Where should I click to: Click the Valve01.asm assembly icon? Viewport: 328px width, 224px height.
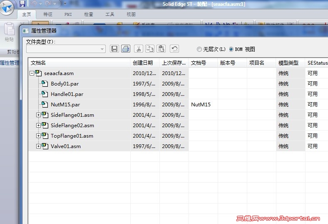(x=45, y=146)
